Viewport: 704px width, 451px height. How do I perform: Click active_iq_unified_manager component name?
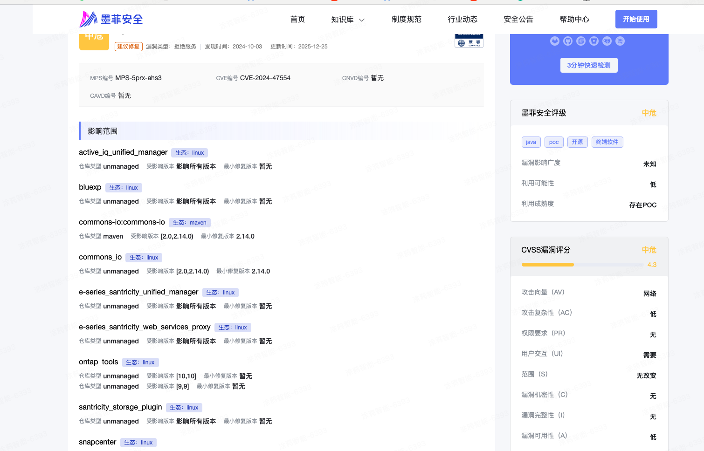click(x=123, y=152)
